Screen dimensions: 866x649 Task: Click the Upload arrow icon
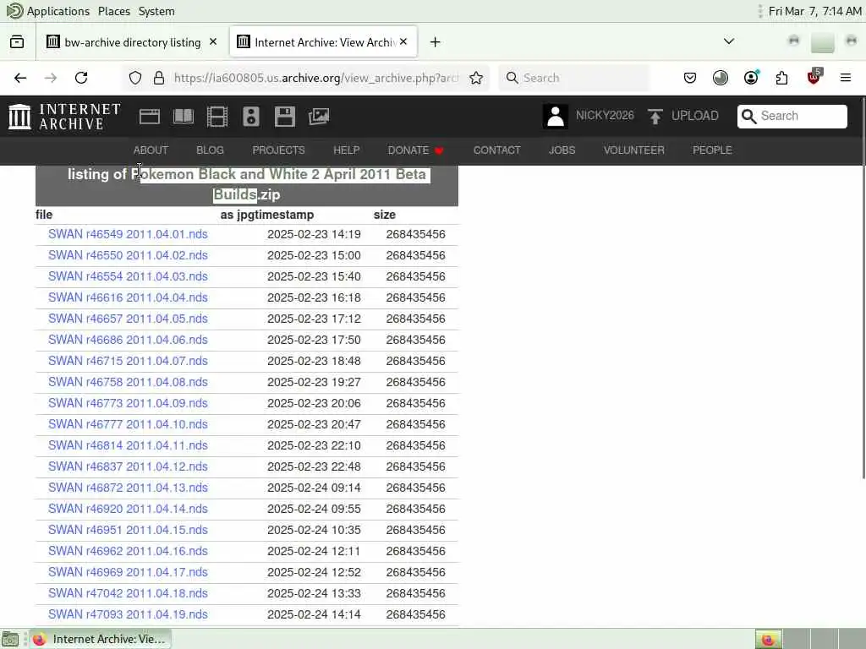tap(655, 117)
